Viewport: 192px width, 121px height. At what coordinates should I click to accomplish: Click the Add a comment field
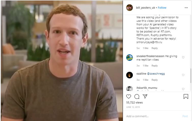tap(153, 116)
